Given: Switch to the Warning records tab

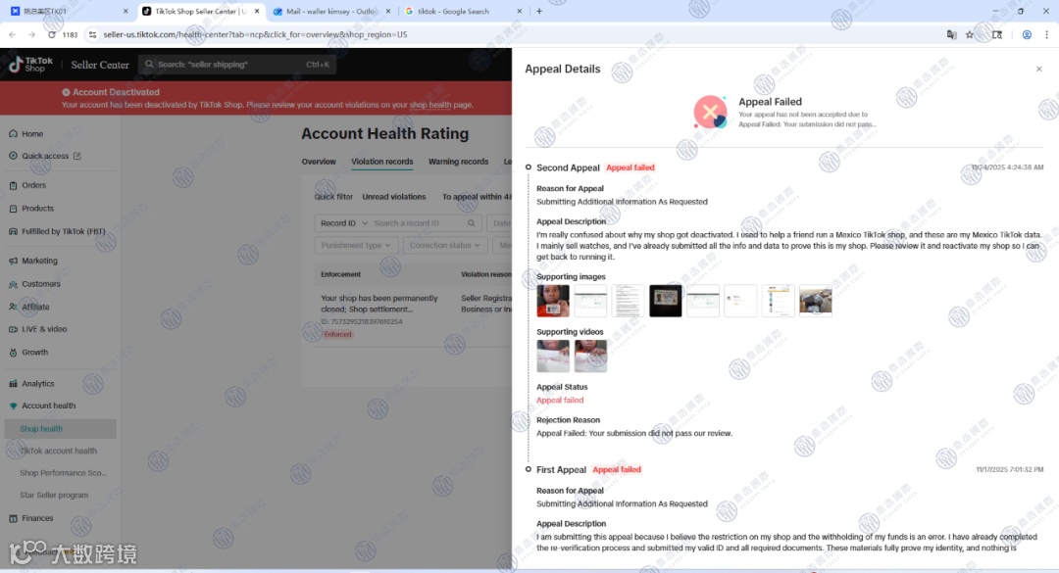Looking at the screenshot, I should (x=458, y=162).
